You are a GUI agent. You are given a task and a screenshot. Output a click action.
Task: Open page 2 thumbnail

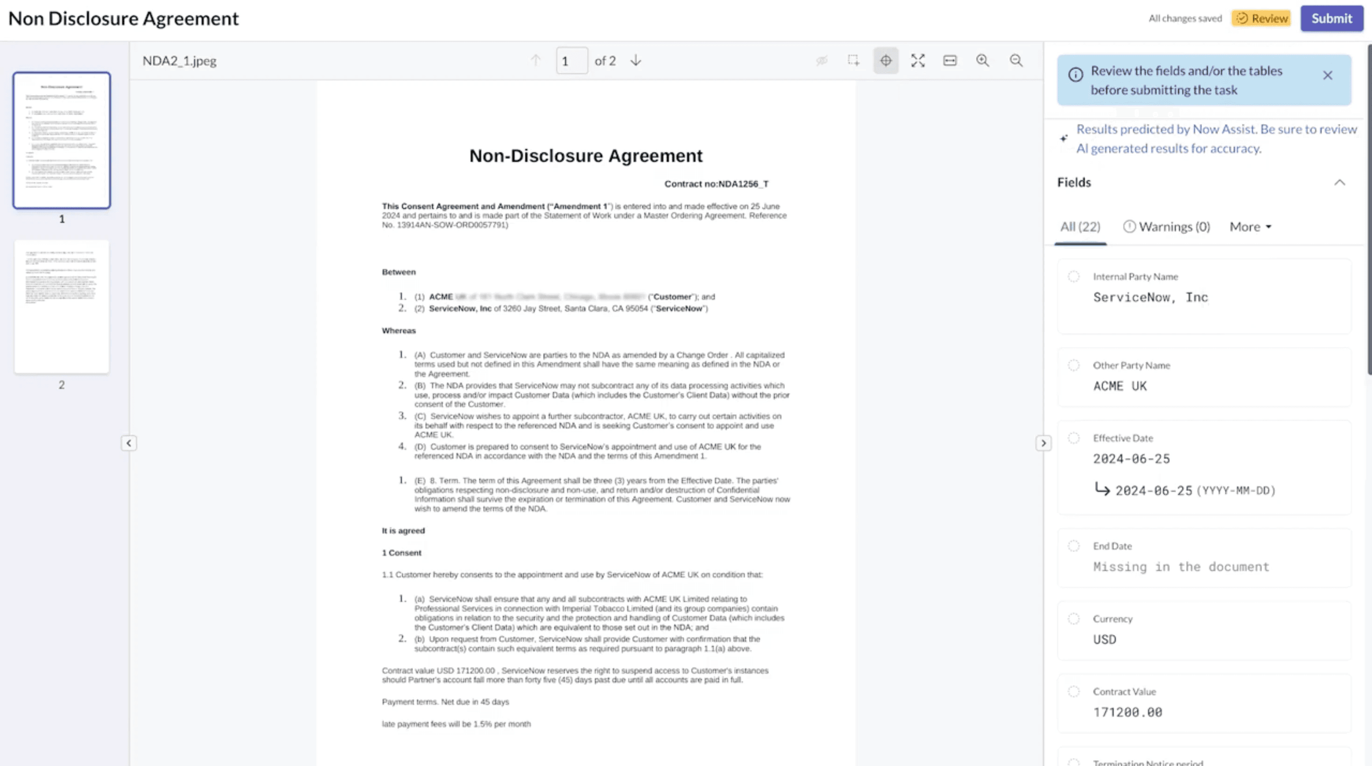click(x=62, y=307)
